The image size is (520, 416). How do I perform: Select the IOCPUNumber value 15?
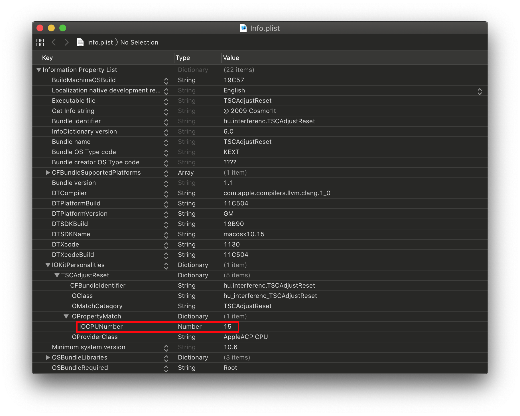click(x=227, y=327)
